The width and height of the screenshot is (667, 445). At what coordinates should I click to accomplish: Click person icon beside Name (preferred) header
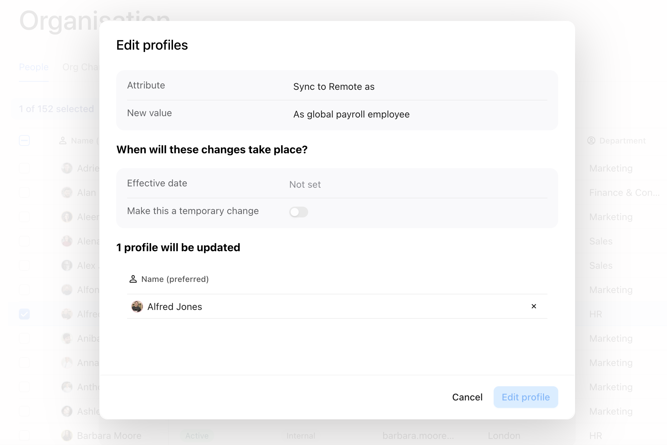[x=133, y=279]
